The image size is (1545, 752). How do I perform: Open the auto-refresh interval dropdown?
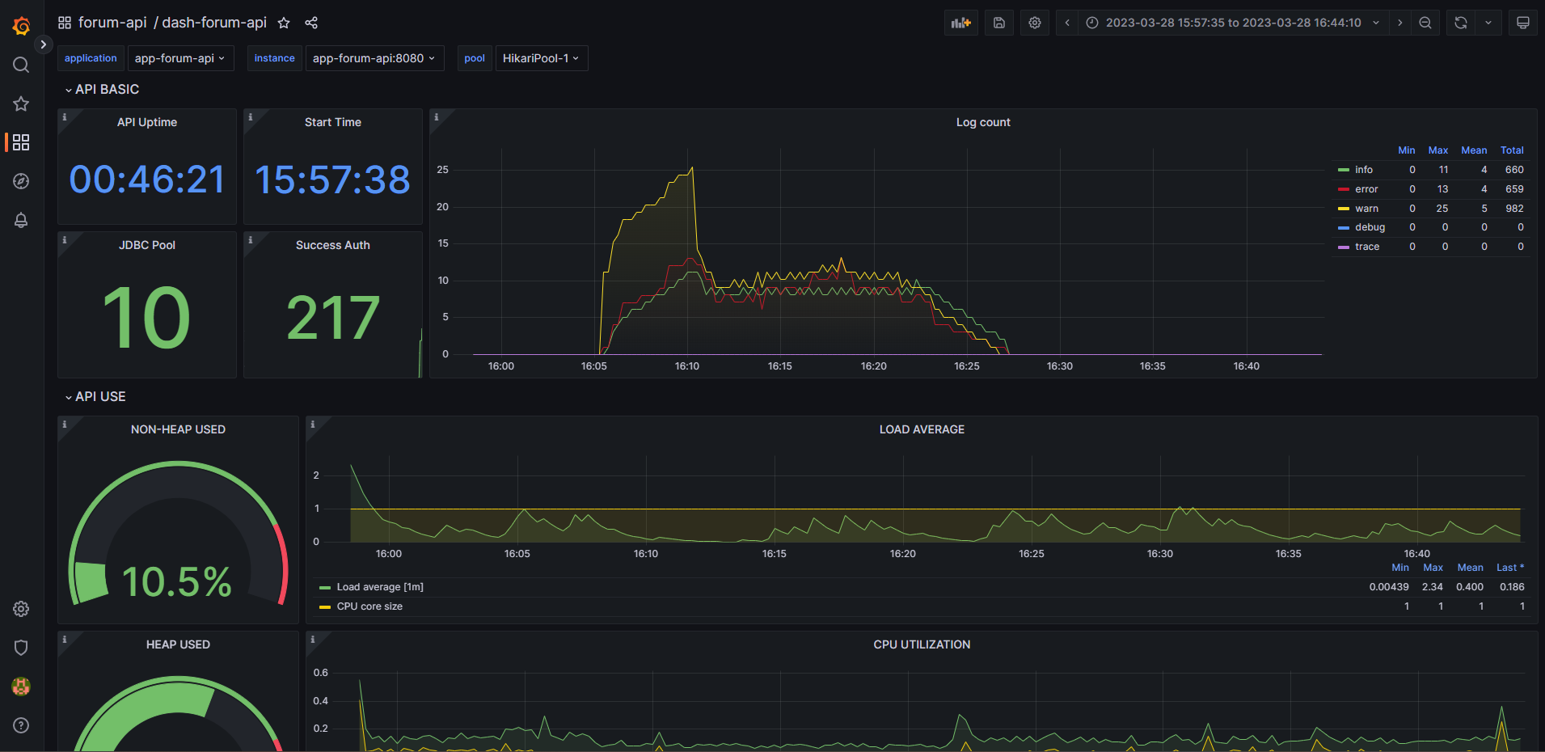click(x=1488, y=22)
